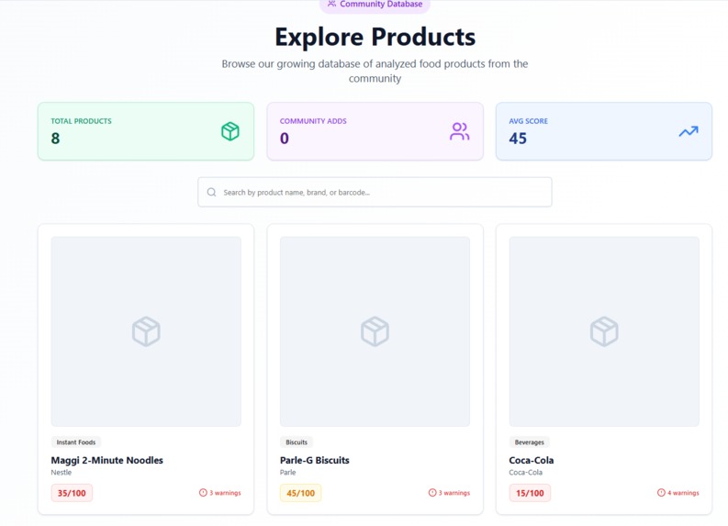
Task: Click the green package icon in Total Products card
Action: click(x=230, y=131)
